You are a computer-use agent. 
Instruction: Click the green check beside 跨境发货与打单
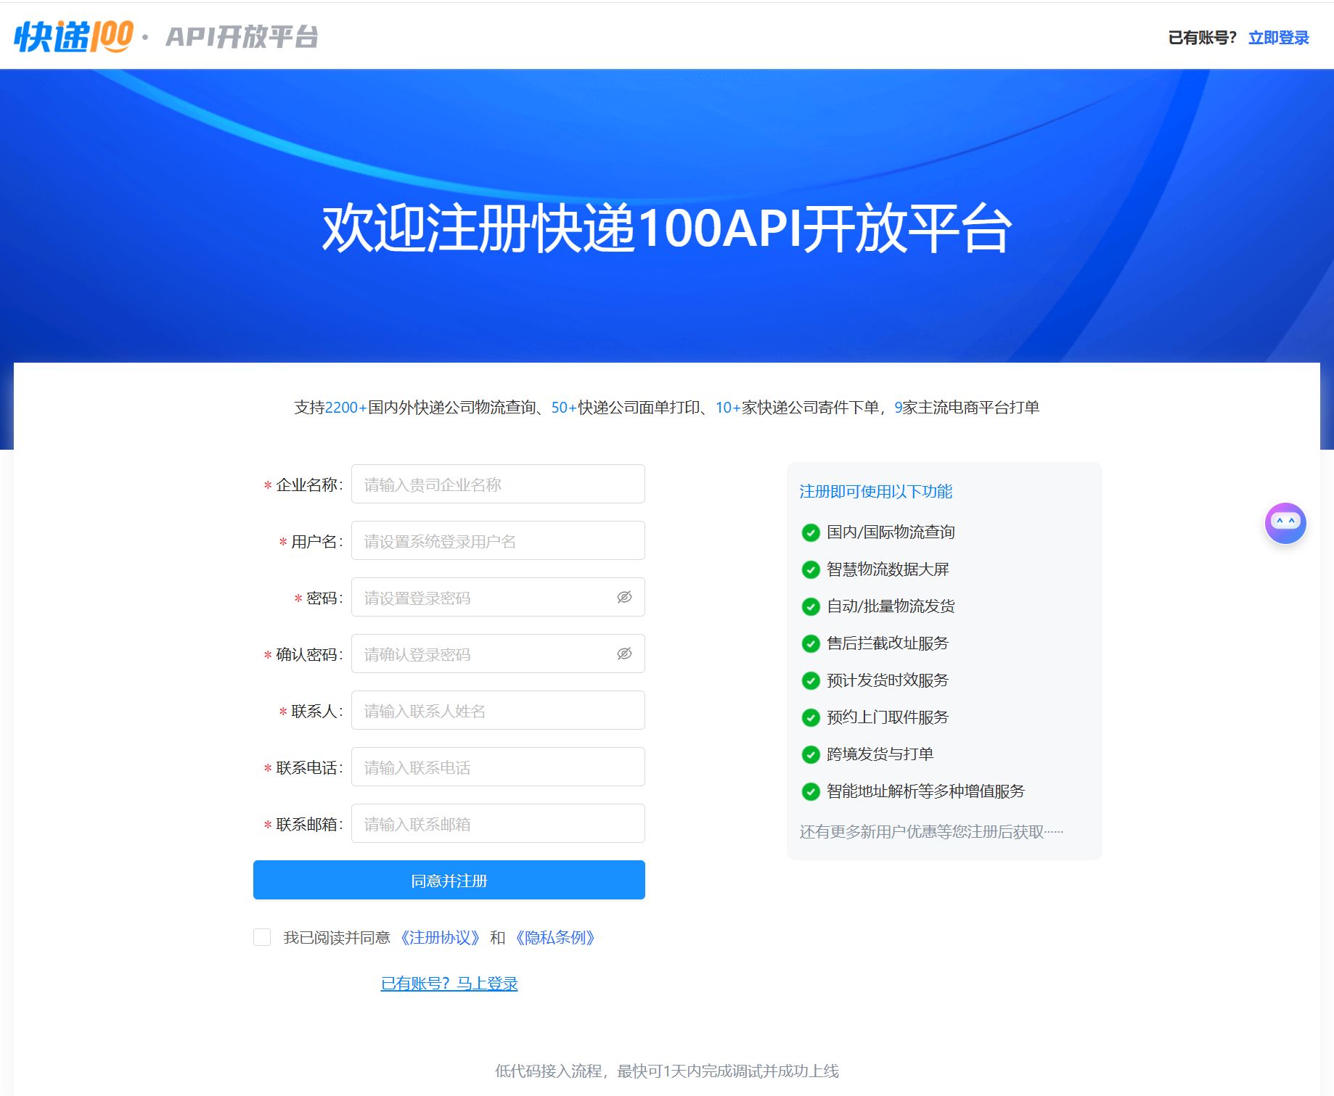(811, 754)
